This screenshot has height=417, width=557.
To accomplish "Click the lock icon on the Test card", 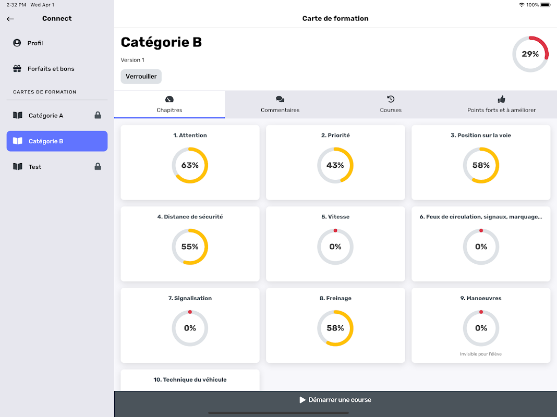I will click(x=98, y=166).
